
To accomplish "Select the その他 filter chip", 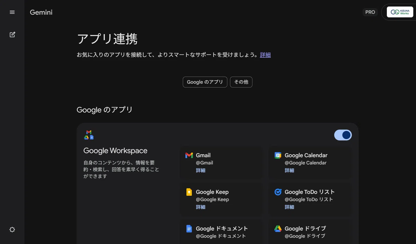I will pyautogui.click(x=241, y=82).
